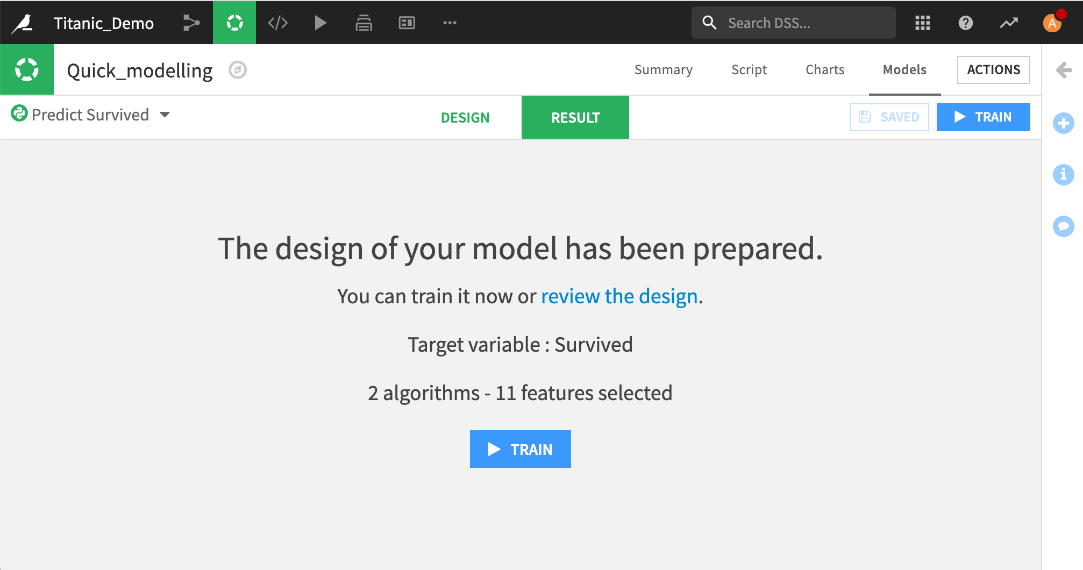Expand the Predict Survived dropdown
Viewport: 1083px width, 570px height.
click(165, 115)
